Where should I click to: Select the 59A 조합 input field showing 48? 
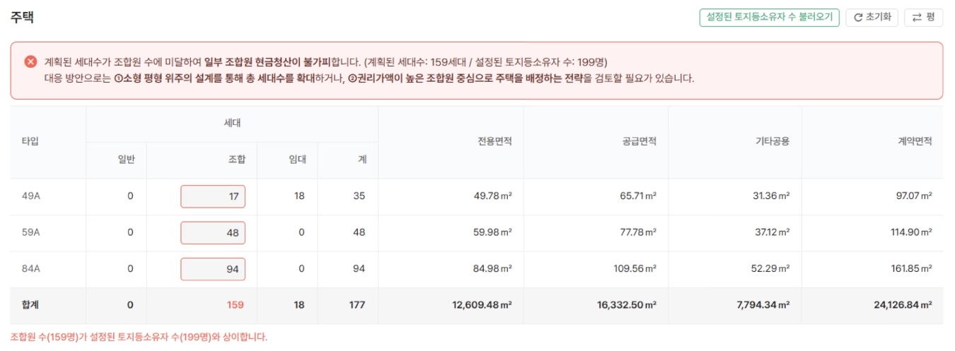(x=213, y=232)
